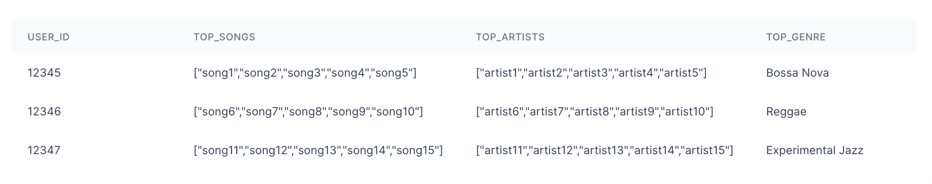Select the Reggae genre cell

coord(786,112)
